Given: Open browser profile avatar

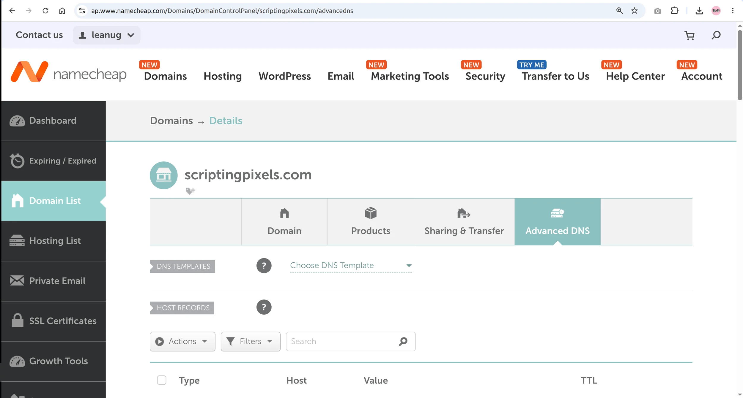Looking at the screenshot, I should (716, 11).
